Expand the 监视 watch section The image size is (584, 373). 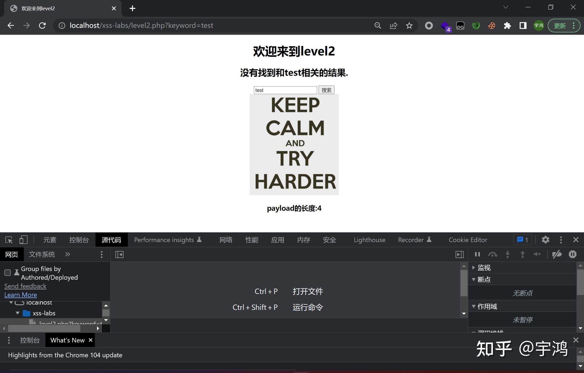[x=474, y=268]
